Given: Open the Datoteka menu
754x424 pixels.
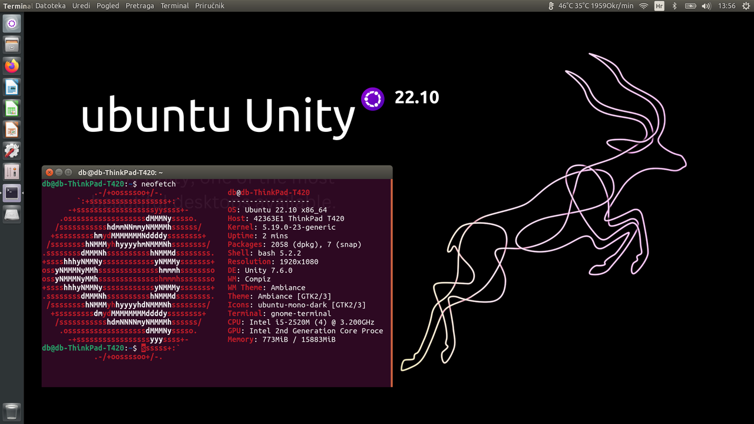Looking at the screenshot, I should [x=51, y=6].
